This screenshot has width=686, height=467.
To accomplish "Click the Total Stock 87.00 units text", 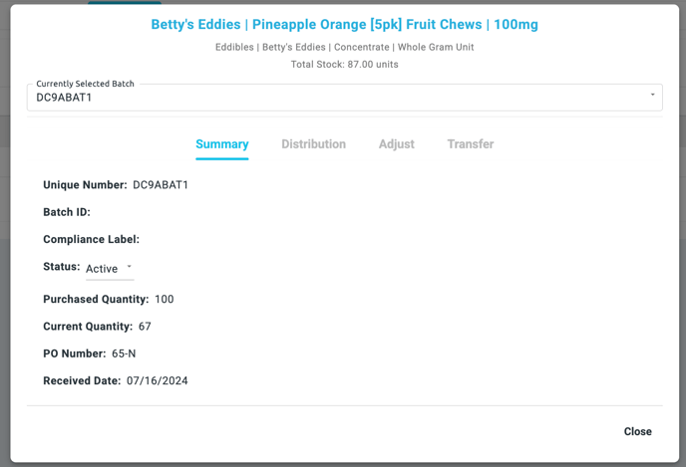I will pos(344,65).
